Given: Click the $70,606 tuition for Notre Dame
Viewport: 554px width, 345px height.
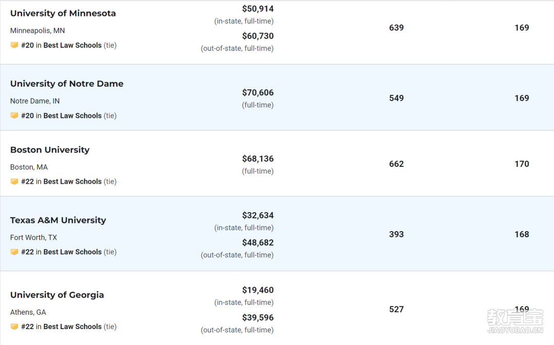Looking at the screenshot, I should point(258,93).
